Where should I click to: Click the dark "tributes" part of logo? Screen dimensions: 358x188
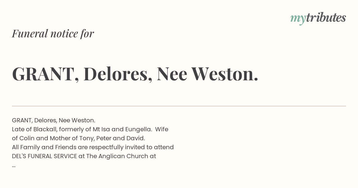point(326,18)
